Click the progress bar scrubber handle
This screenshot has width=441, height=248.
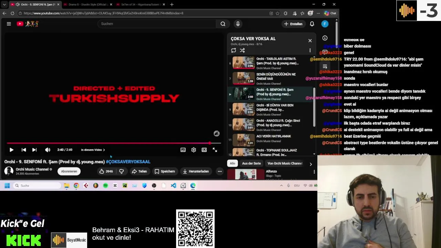[x=209, y=143]
